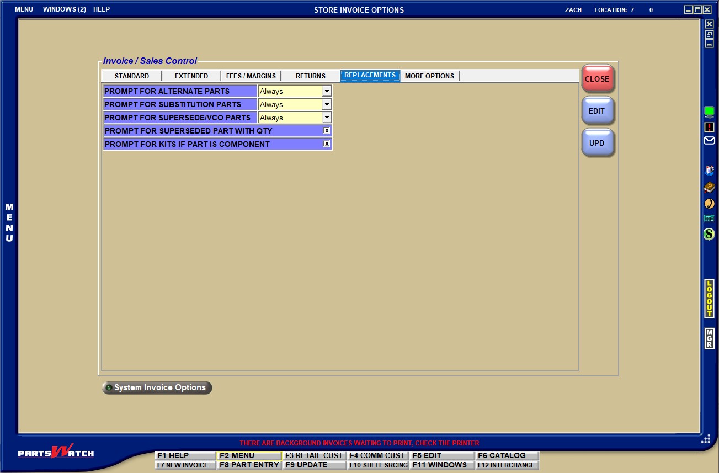Click the green monitor status icon

[x=710, y=112]
